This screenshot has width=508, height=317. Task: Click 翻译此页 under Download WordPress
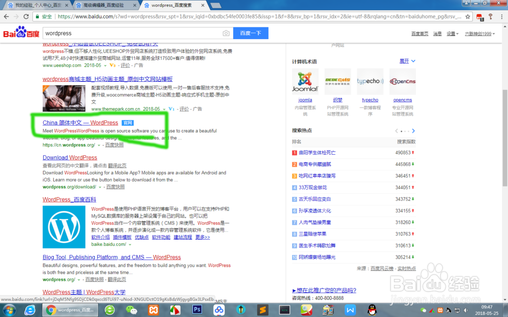[x=117, y=166]
